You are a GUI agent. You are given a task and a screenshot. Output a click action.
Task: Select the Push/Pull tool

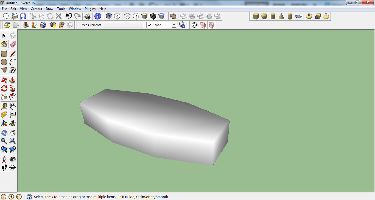(x=13, y=80)
